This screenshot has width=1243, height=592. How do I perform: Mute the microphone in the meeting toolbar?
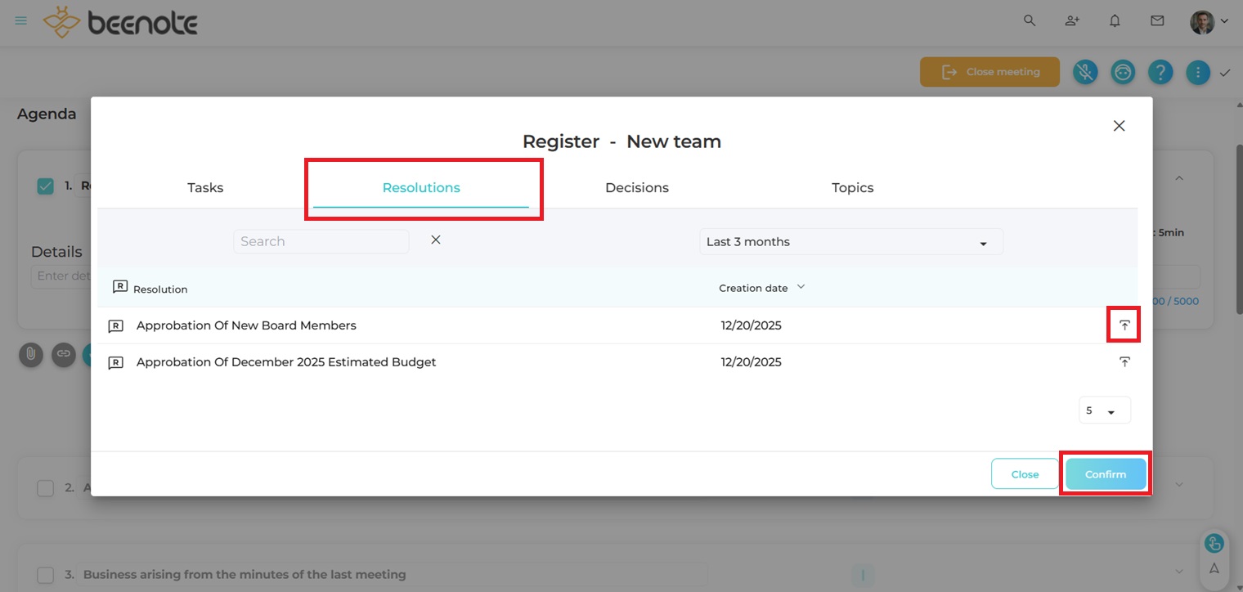coord(1085,72)
